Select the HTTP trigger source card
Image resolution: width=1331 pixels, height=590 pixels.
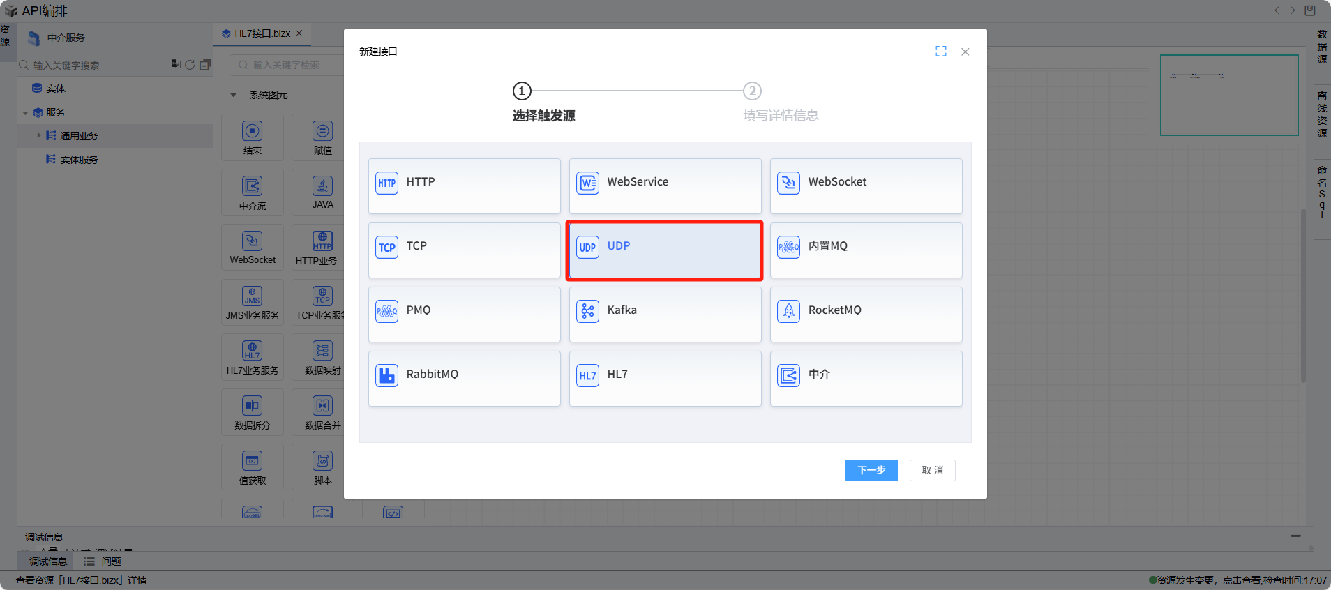click(464, 186)
